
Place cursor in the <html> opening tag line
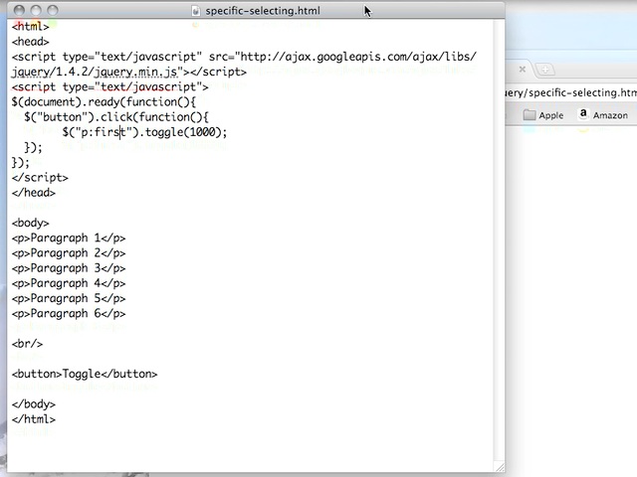tap(31, 27)
